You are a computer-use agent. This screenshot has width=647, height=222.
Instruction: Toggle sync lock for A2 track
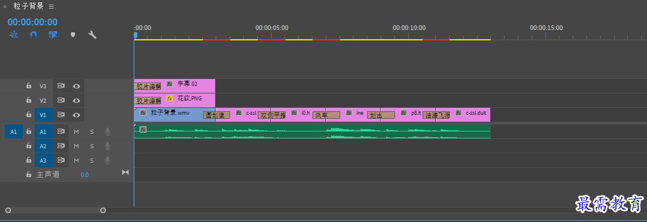(61, 146)
